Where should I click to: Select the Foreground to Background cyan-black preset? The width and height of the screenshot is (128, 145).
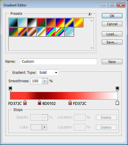13,22
